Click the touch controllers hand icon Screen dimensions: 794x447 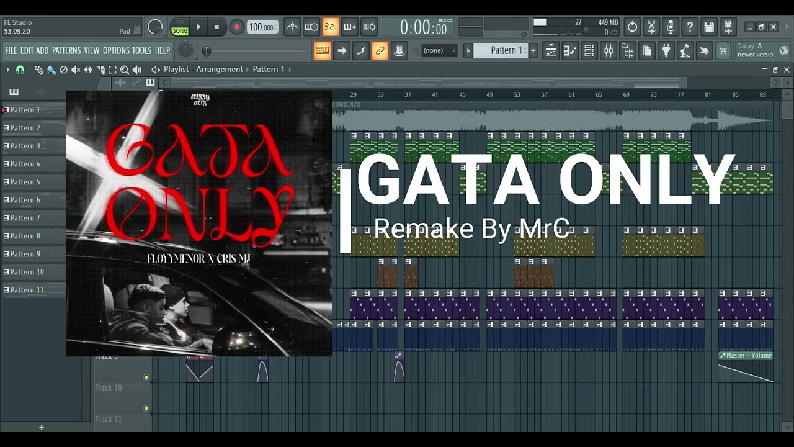coord(705,51)
